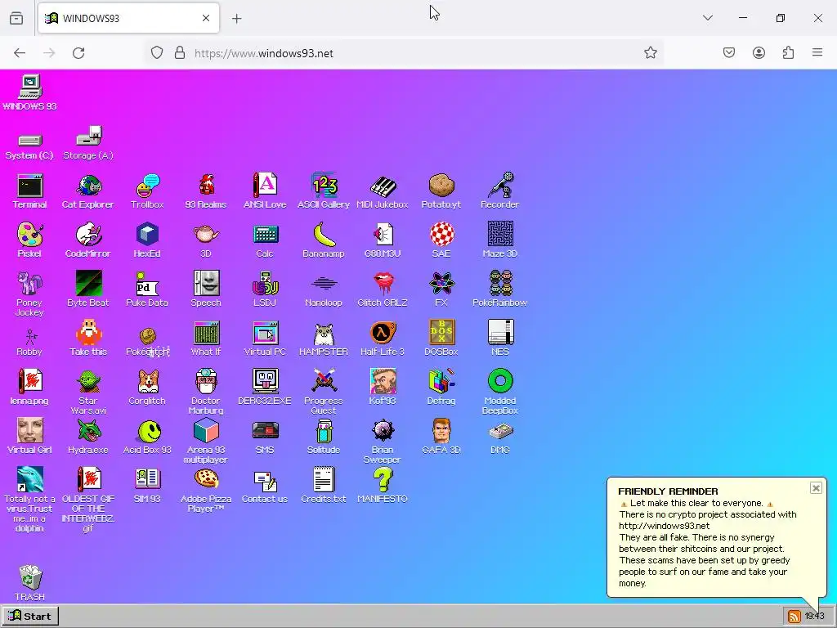Open Poney Jockey icon
837x628 pixels.
(30, 284)
